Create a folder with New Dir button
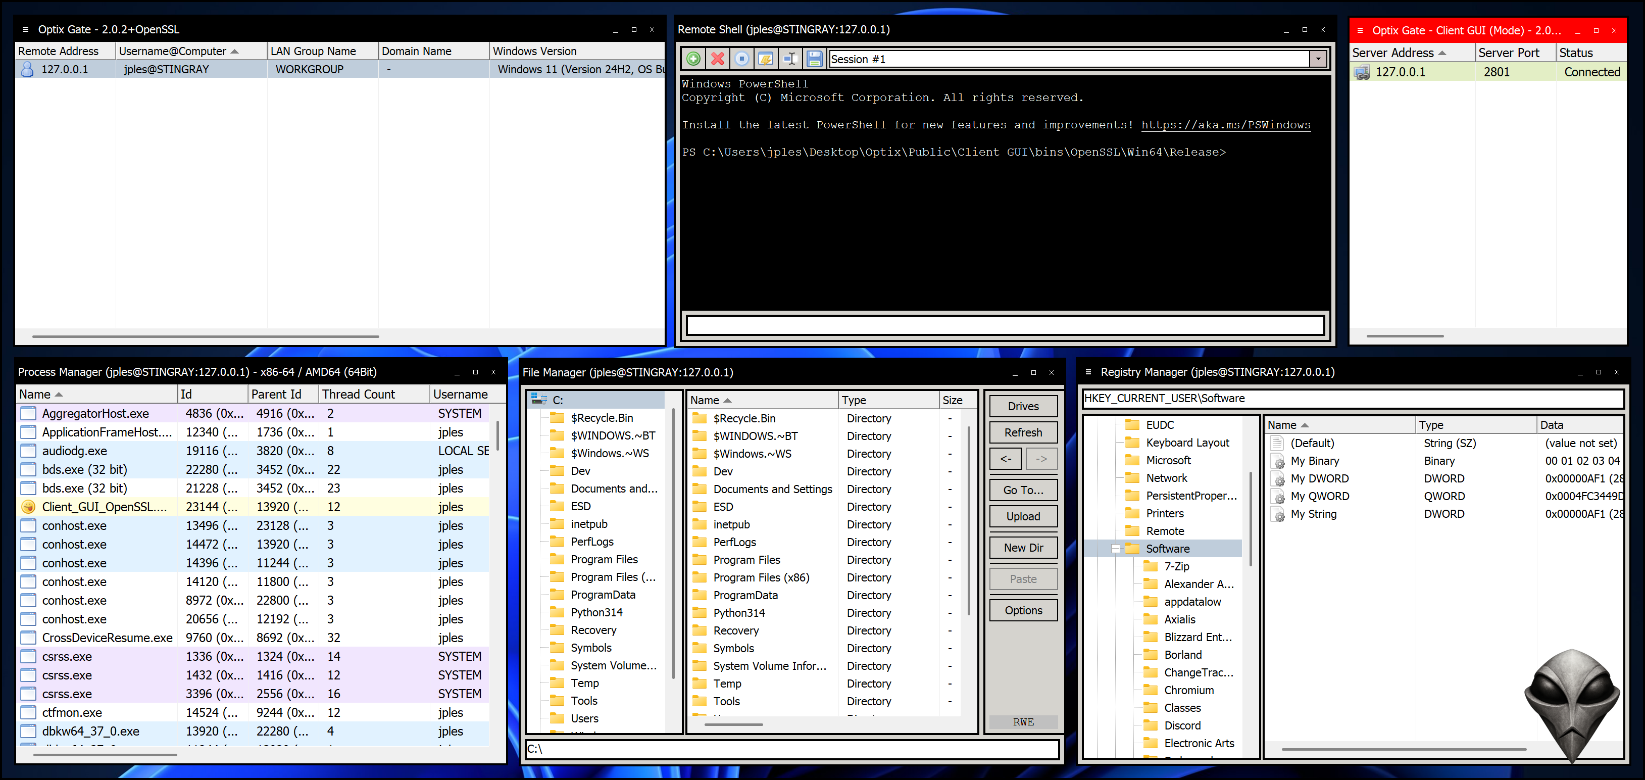The image size is (1645, 780). click(1023, 548)
